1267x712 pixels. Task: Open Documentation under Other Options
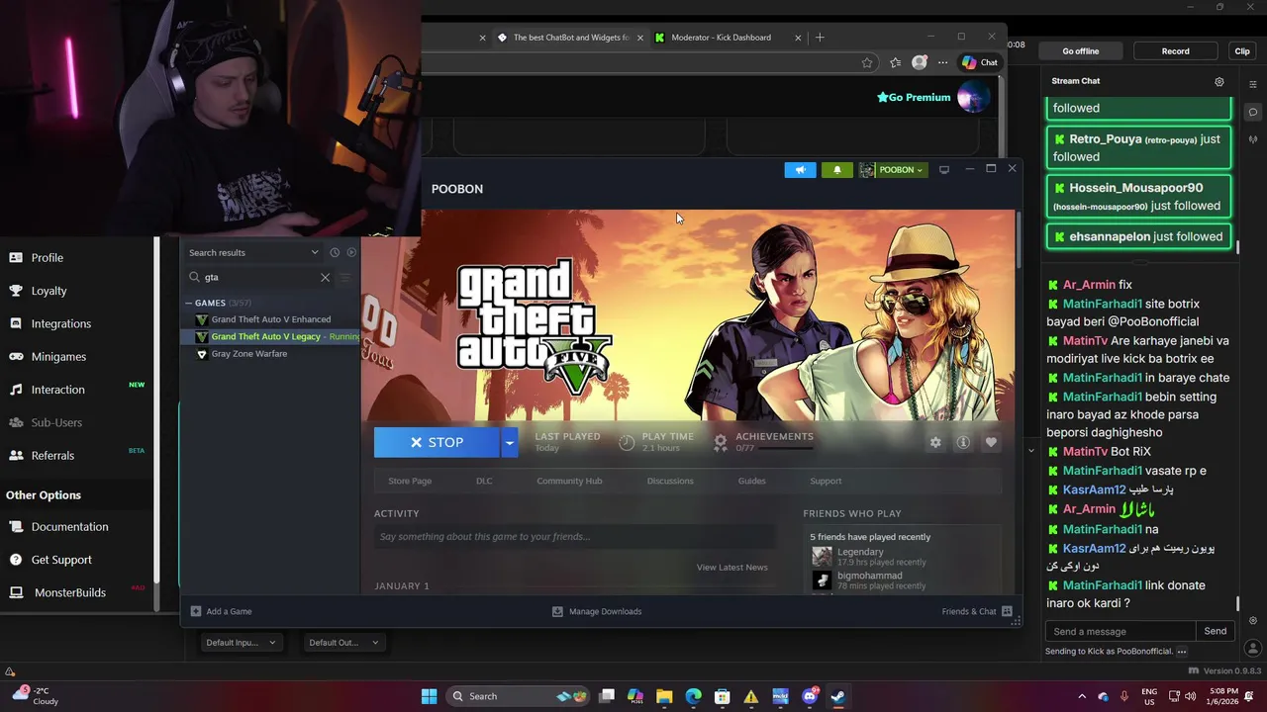pyautogui.click(x=69, y=527)
